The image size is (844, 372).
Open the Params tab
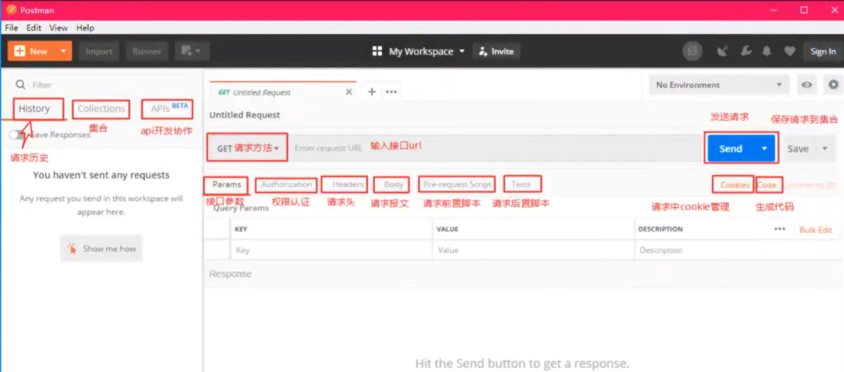(227, 185)
